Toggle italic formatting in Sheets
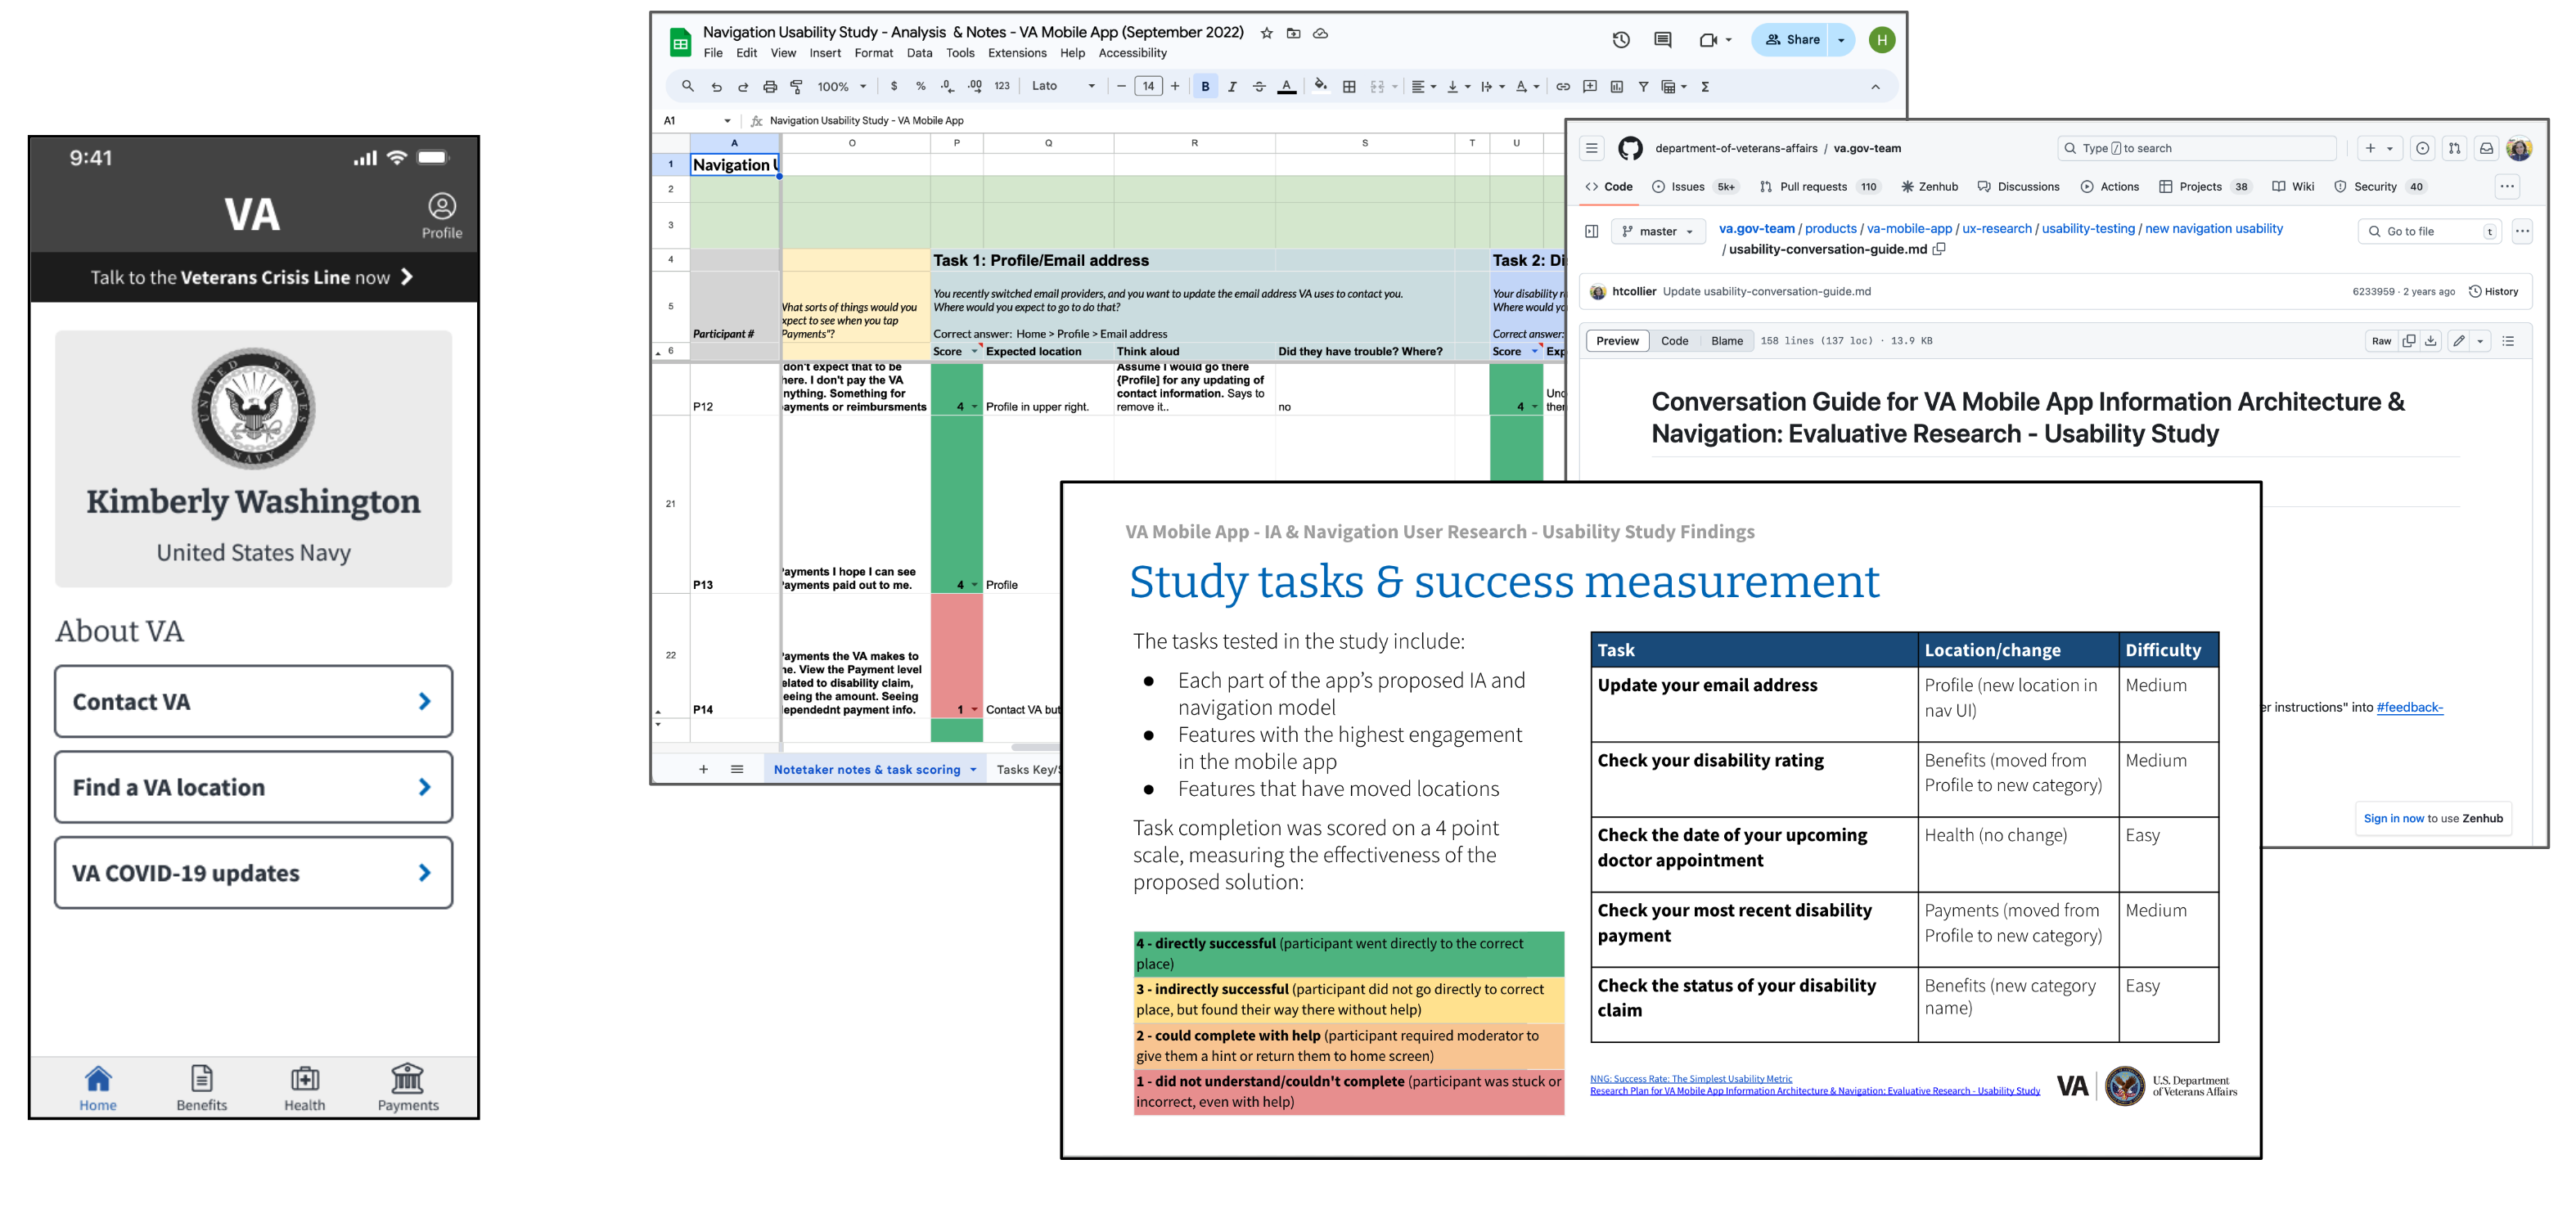 pos(1232,87)
